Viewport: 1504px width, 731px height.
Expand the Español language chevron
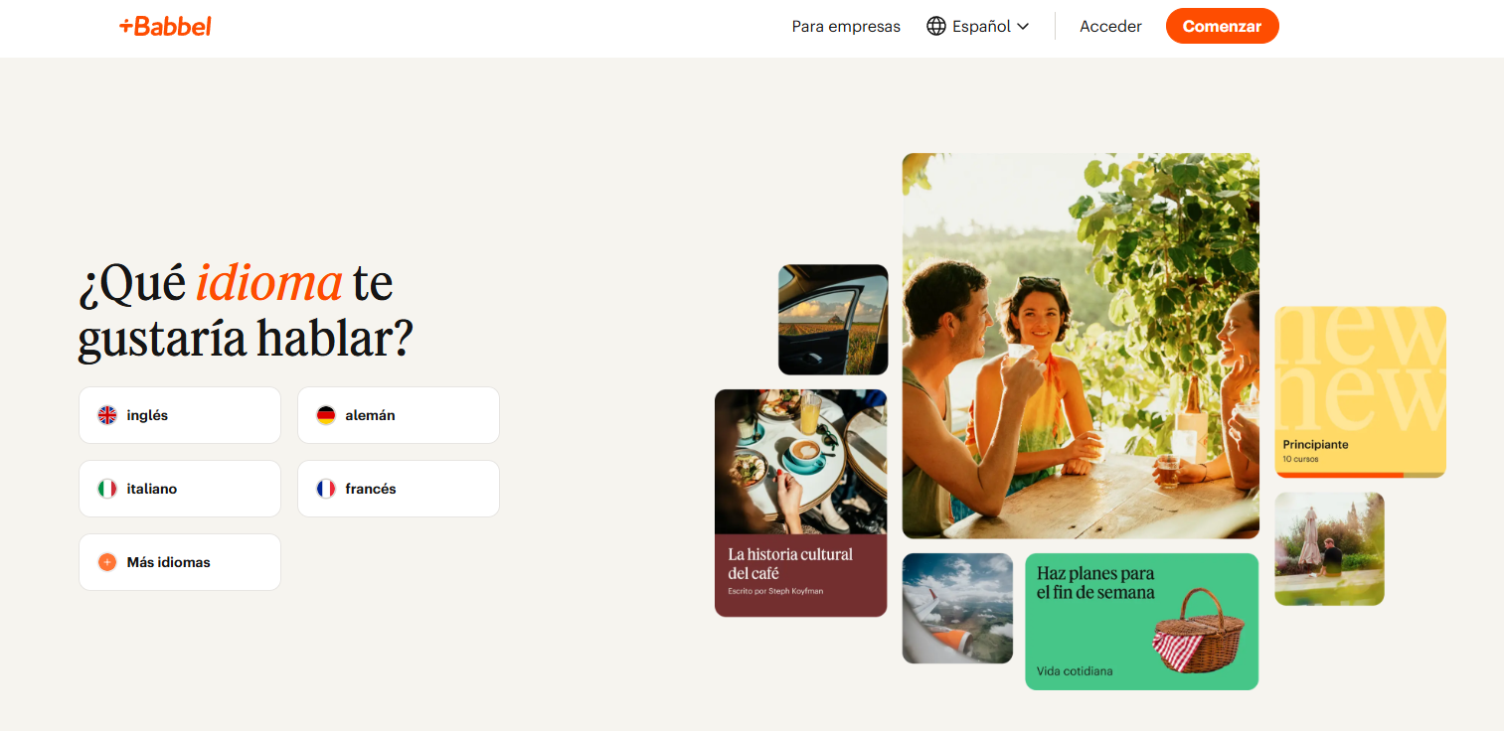[1023, 27]
